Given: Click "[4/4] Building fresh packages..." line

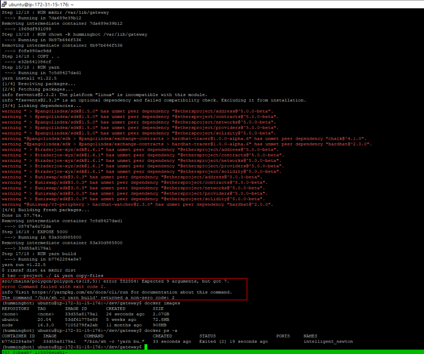Looking at the screenshot, I should click(45, 210).
